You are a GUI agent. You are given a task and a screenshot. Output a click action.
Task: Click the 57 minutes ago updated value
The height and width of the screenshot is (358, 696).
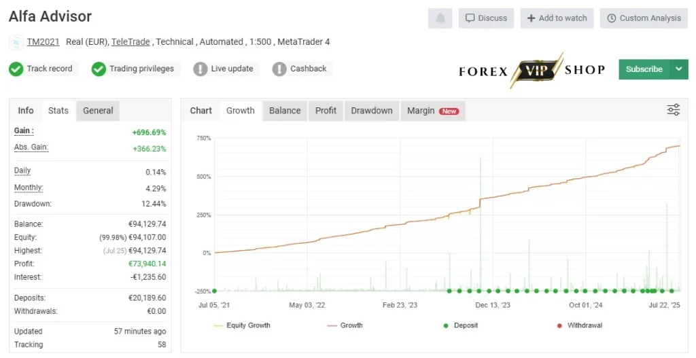click(x=140, y=332)
